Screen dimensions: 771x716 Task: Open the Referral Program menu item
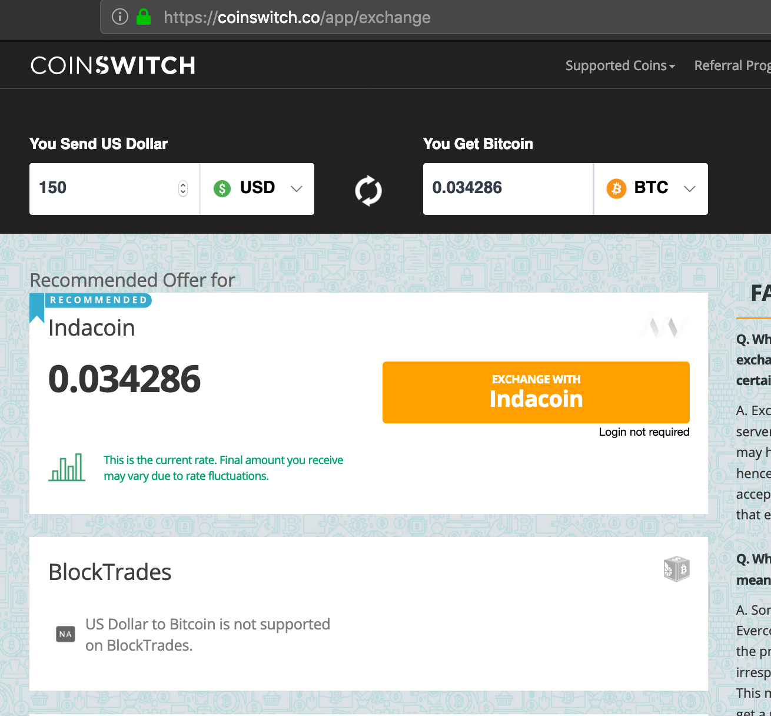click(732, 65)
